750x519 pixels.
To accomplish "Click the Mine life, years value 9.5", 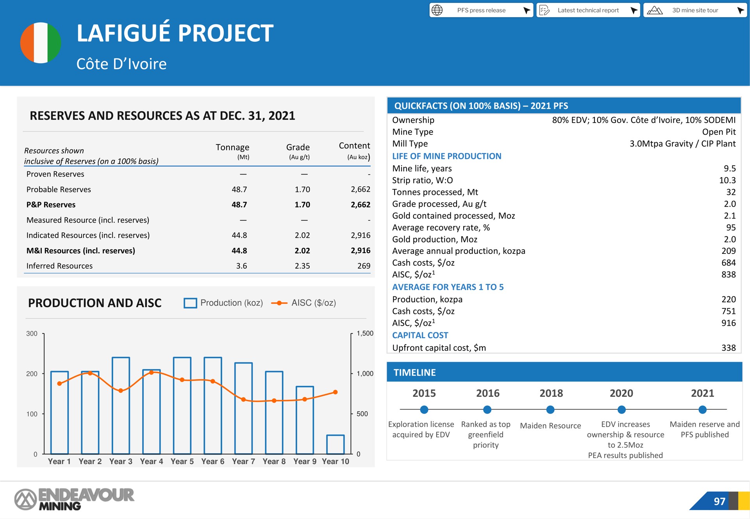I will pyautogui.click(x=730, y=169).
